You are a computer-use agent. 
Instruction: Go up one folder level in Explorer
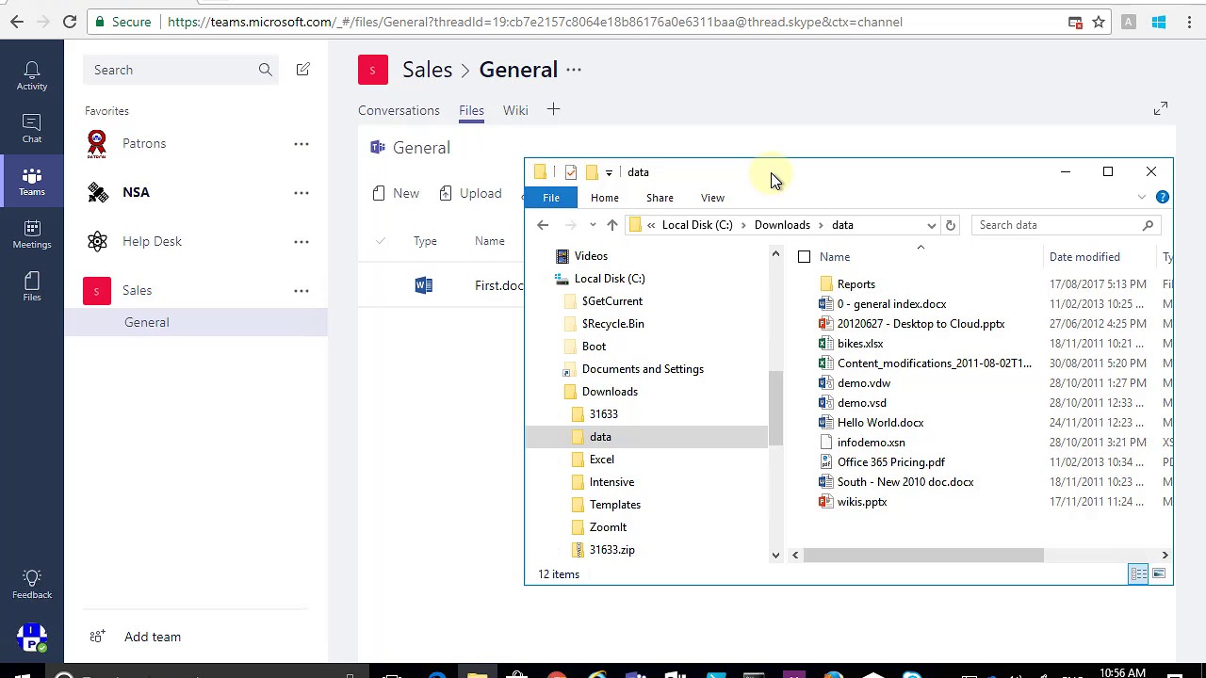coord(612,225)
